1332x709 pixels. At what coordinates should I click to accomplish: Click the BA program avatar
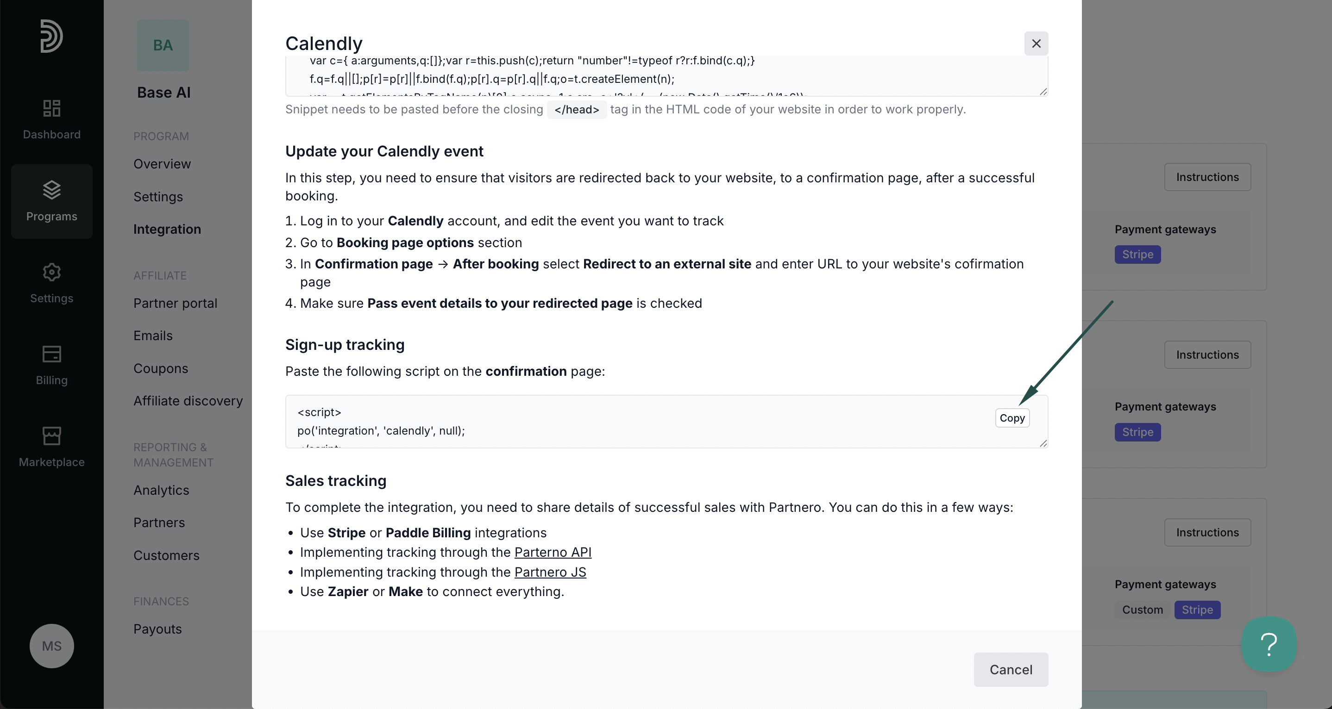163,45
